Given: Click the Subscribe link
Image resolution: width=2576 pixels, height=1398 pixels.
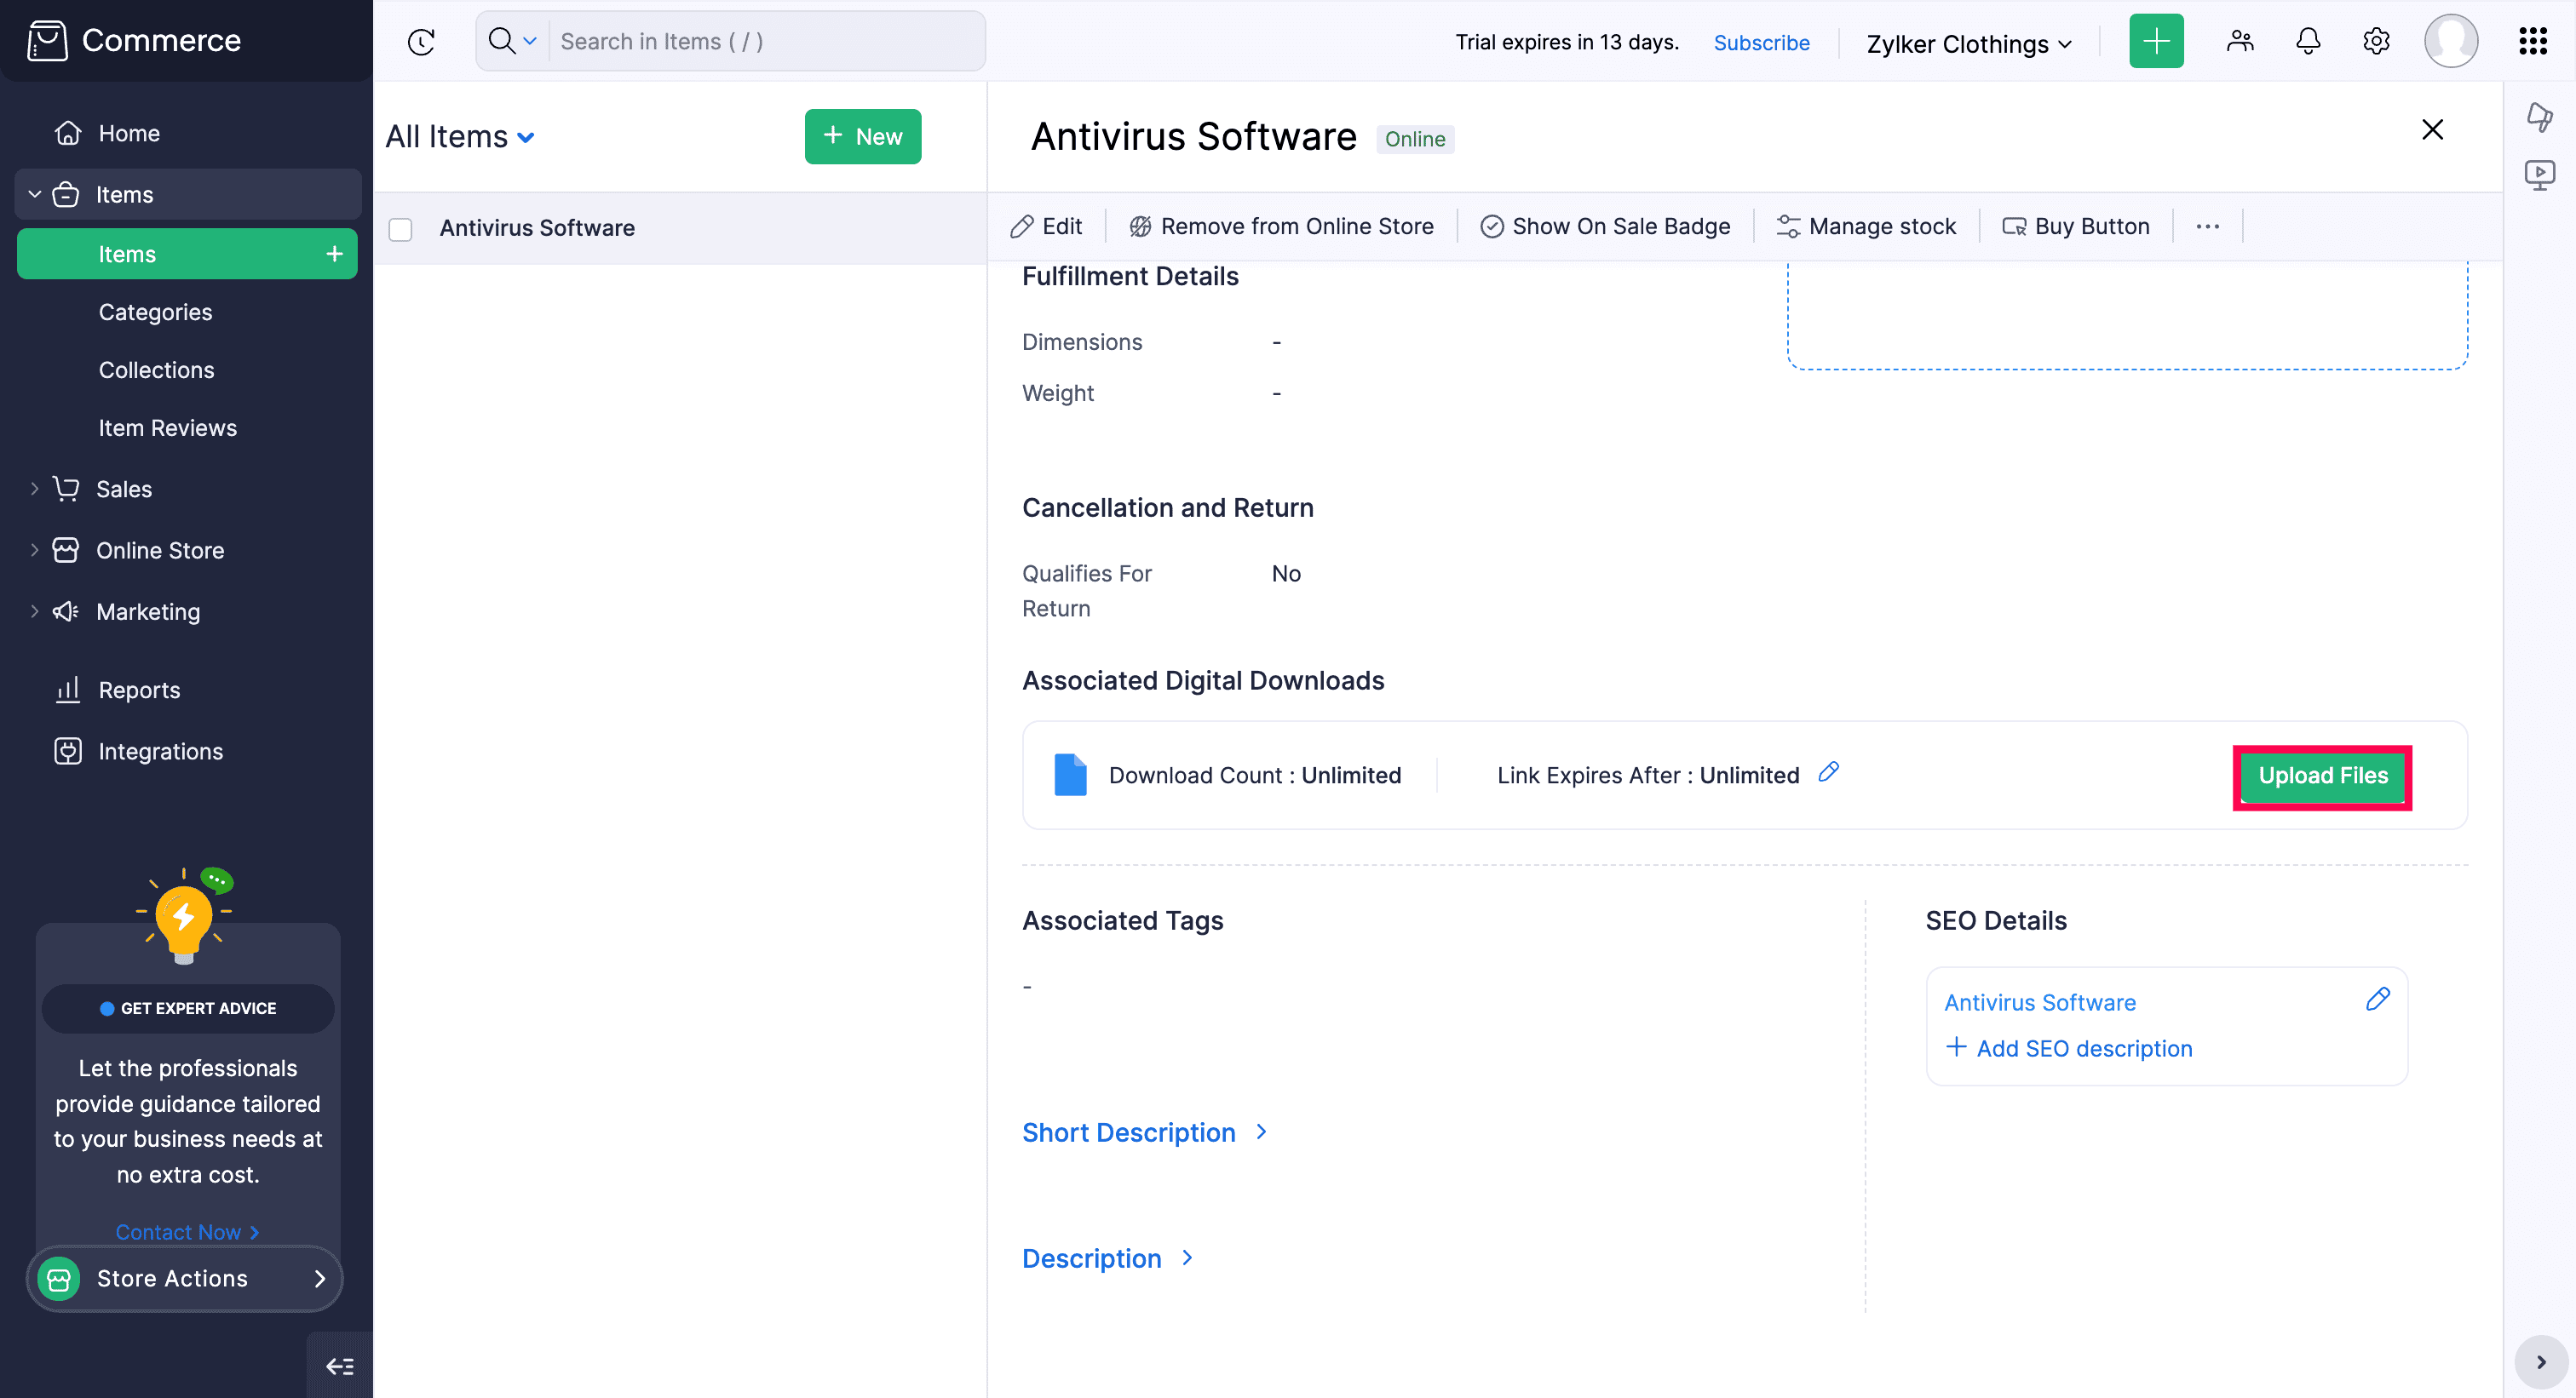Looking at the screenshot, I should (x=1761, y=43).
